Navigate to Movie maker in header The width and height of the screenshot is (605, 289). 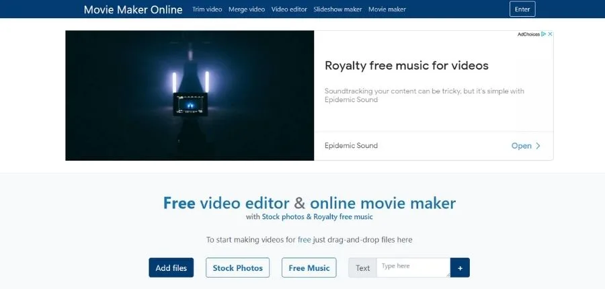tap(387, 9)
